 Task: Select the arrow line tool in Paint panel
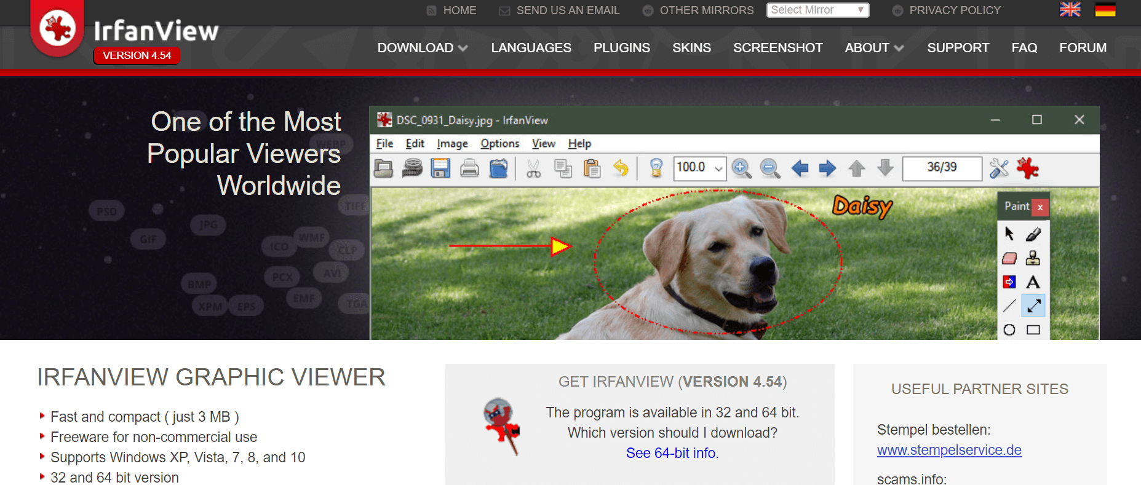1033,305
